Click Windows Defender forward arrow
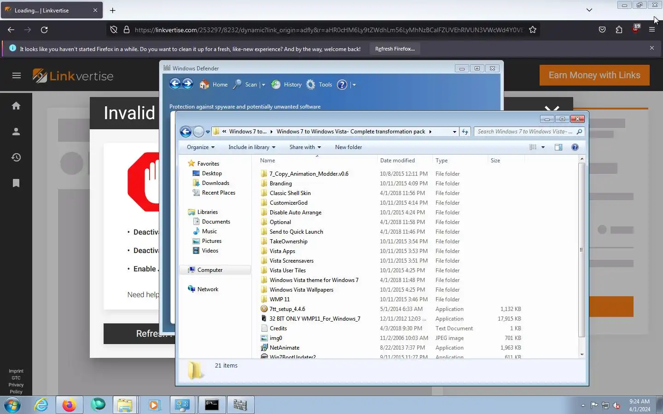This screenshot has height=414, width=663. click(x=188, y=84)
